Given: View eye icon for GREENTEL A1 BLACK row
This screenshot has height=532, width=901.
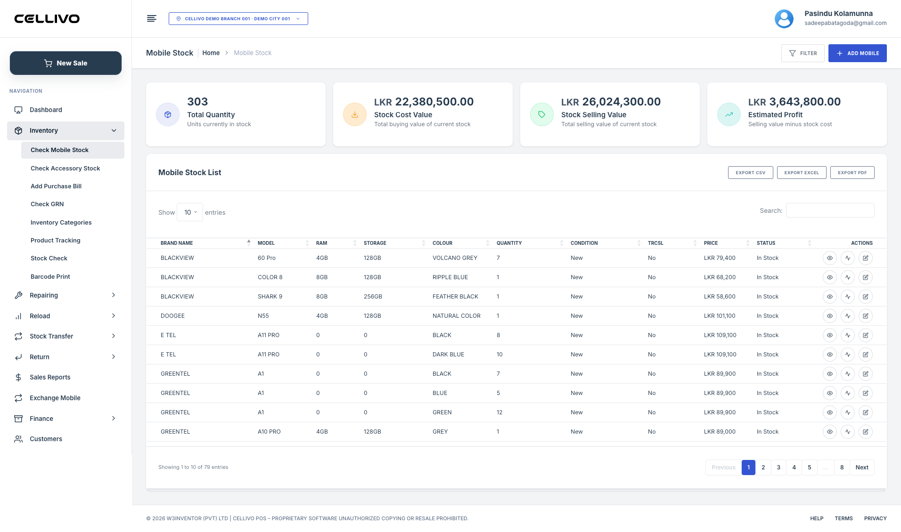Looking at the screenshot, I should (830, 374).
